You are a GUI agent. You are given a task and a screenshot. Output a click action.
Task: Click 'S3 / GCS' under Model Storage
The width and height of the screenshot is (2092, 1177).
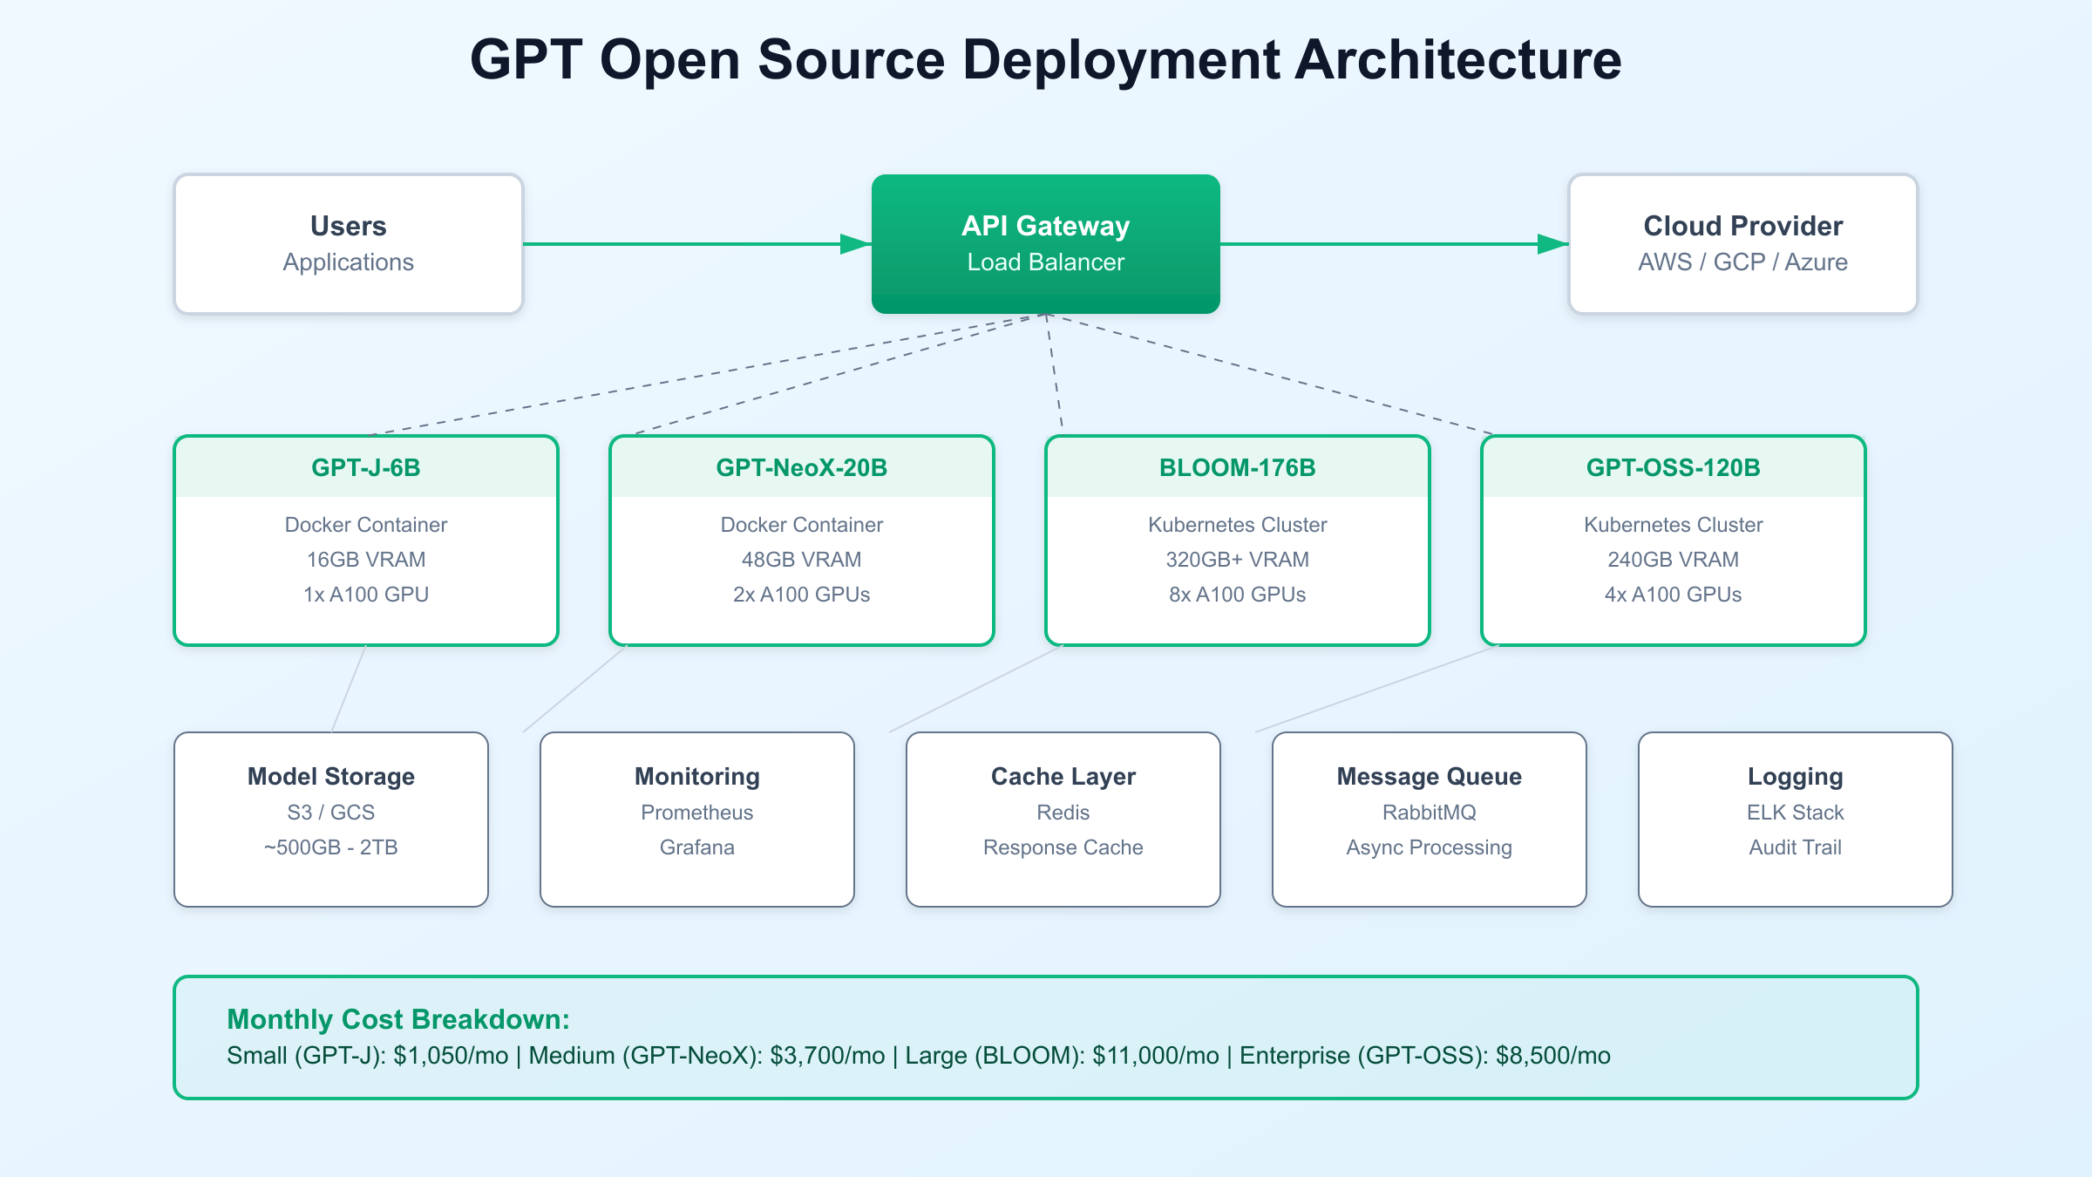[x=331, y=813]
